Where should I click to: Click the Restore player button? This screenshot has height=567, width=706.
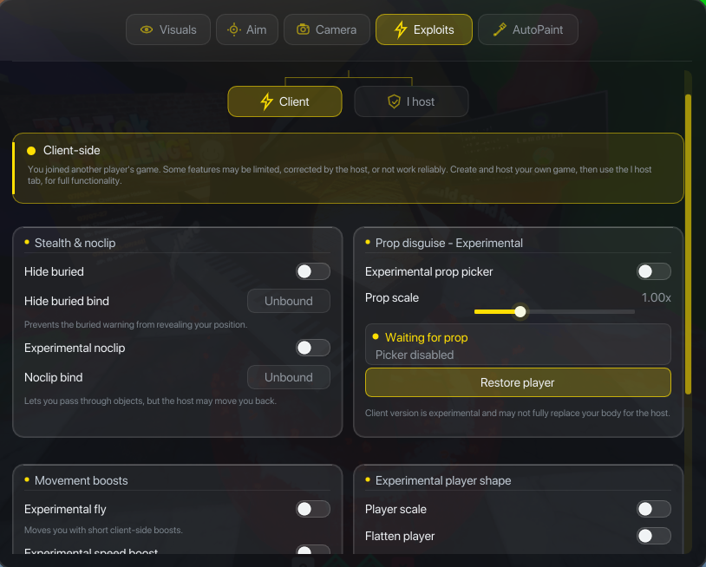point(518,382)
